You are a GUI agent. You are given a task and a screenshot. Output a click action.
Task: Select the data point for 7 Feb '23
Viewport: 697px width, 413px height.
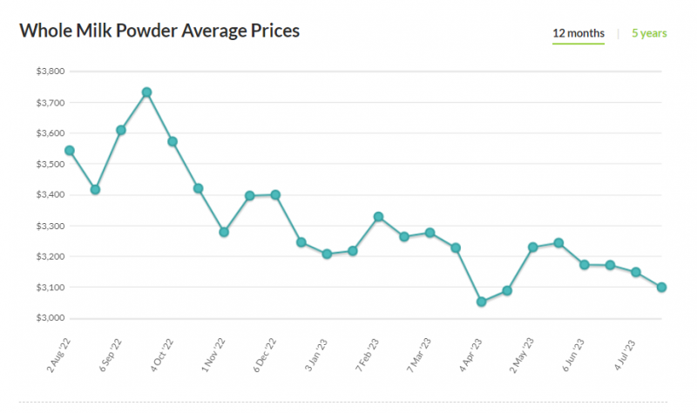point(378,217)
